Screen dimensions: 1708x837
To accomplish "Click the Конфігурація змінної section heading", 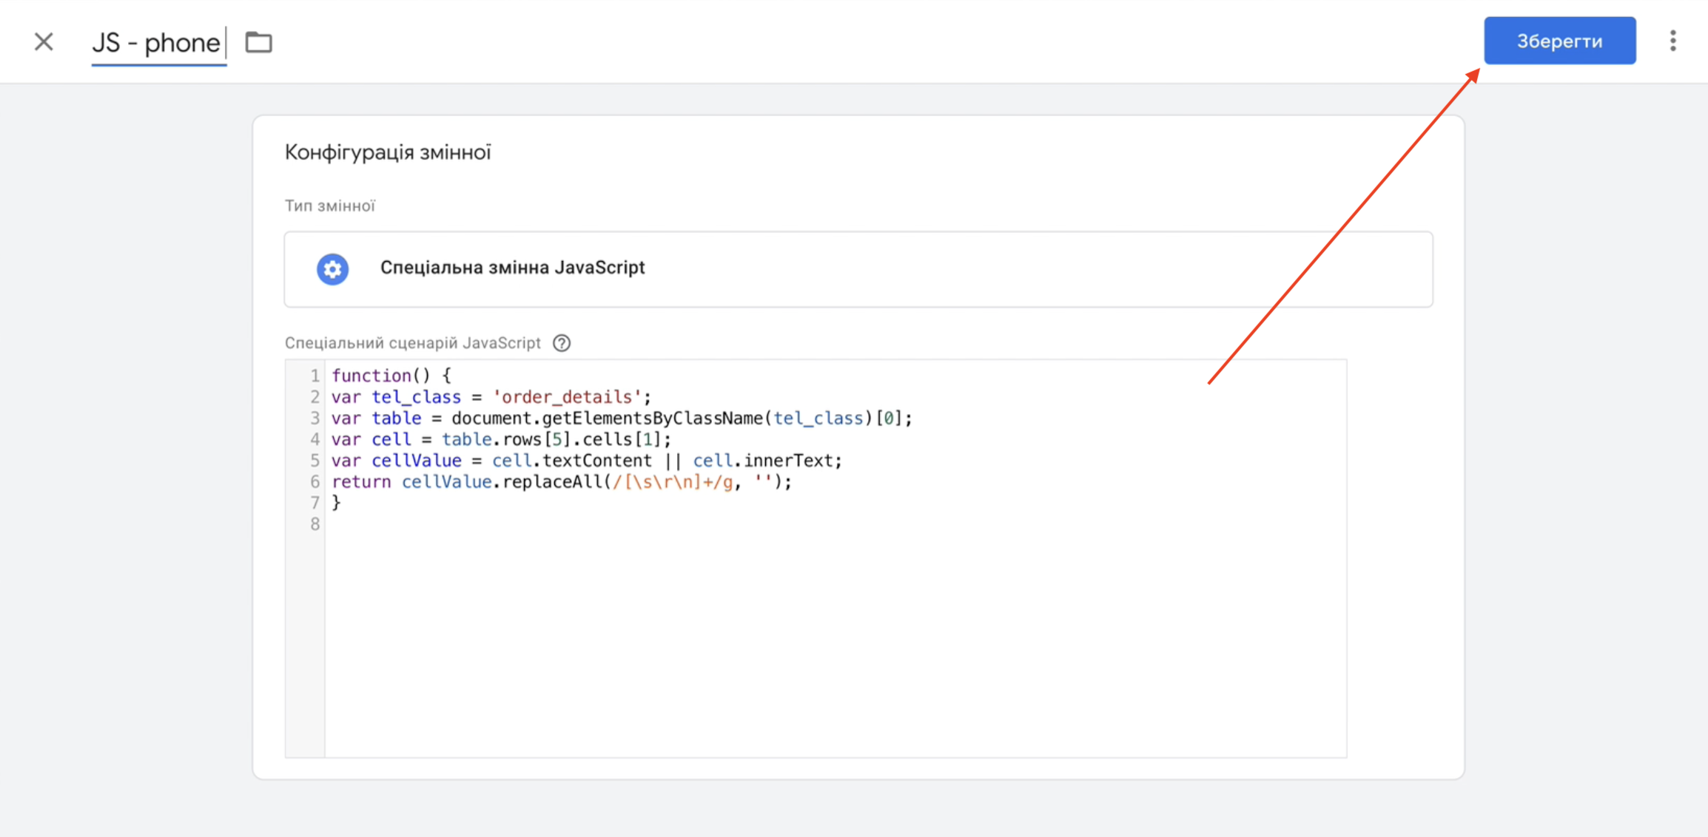I will [388, 152].
